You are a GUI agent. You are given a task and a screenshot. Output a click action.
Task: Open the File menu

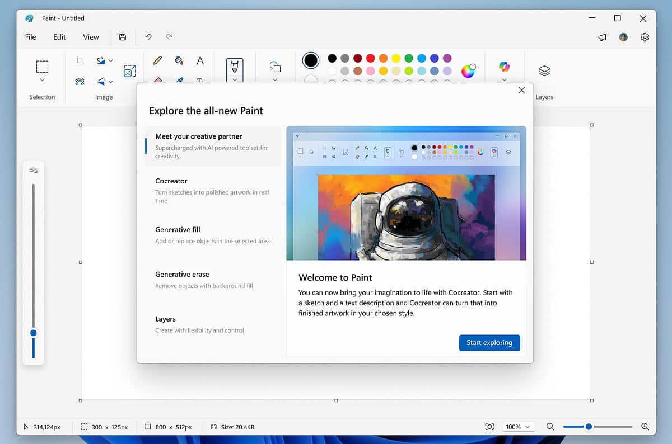point(31,37)
